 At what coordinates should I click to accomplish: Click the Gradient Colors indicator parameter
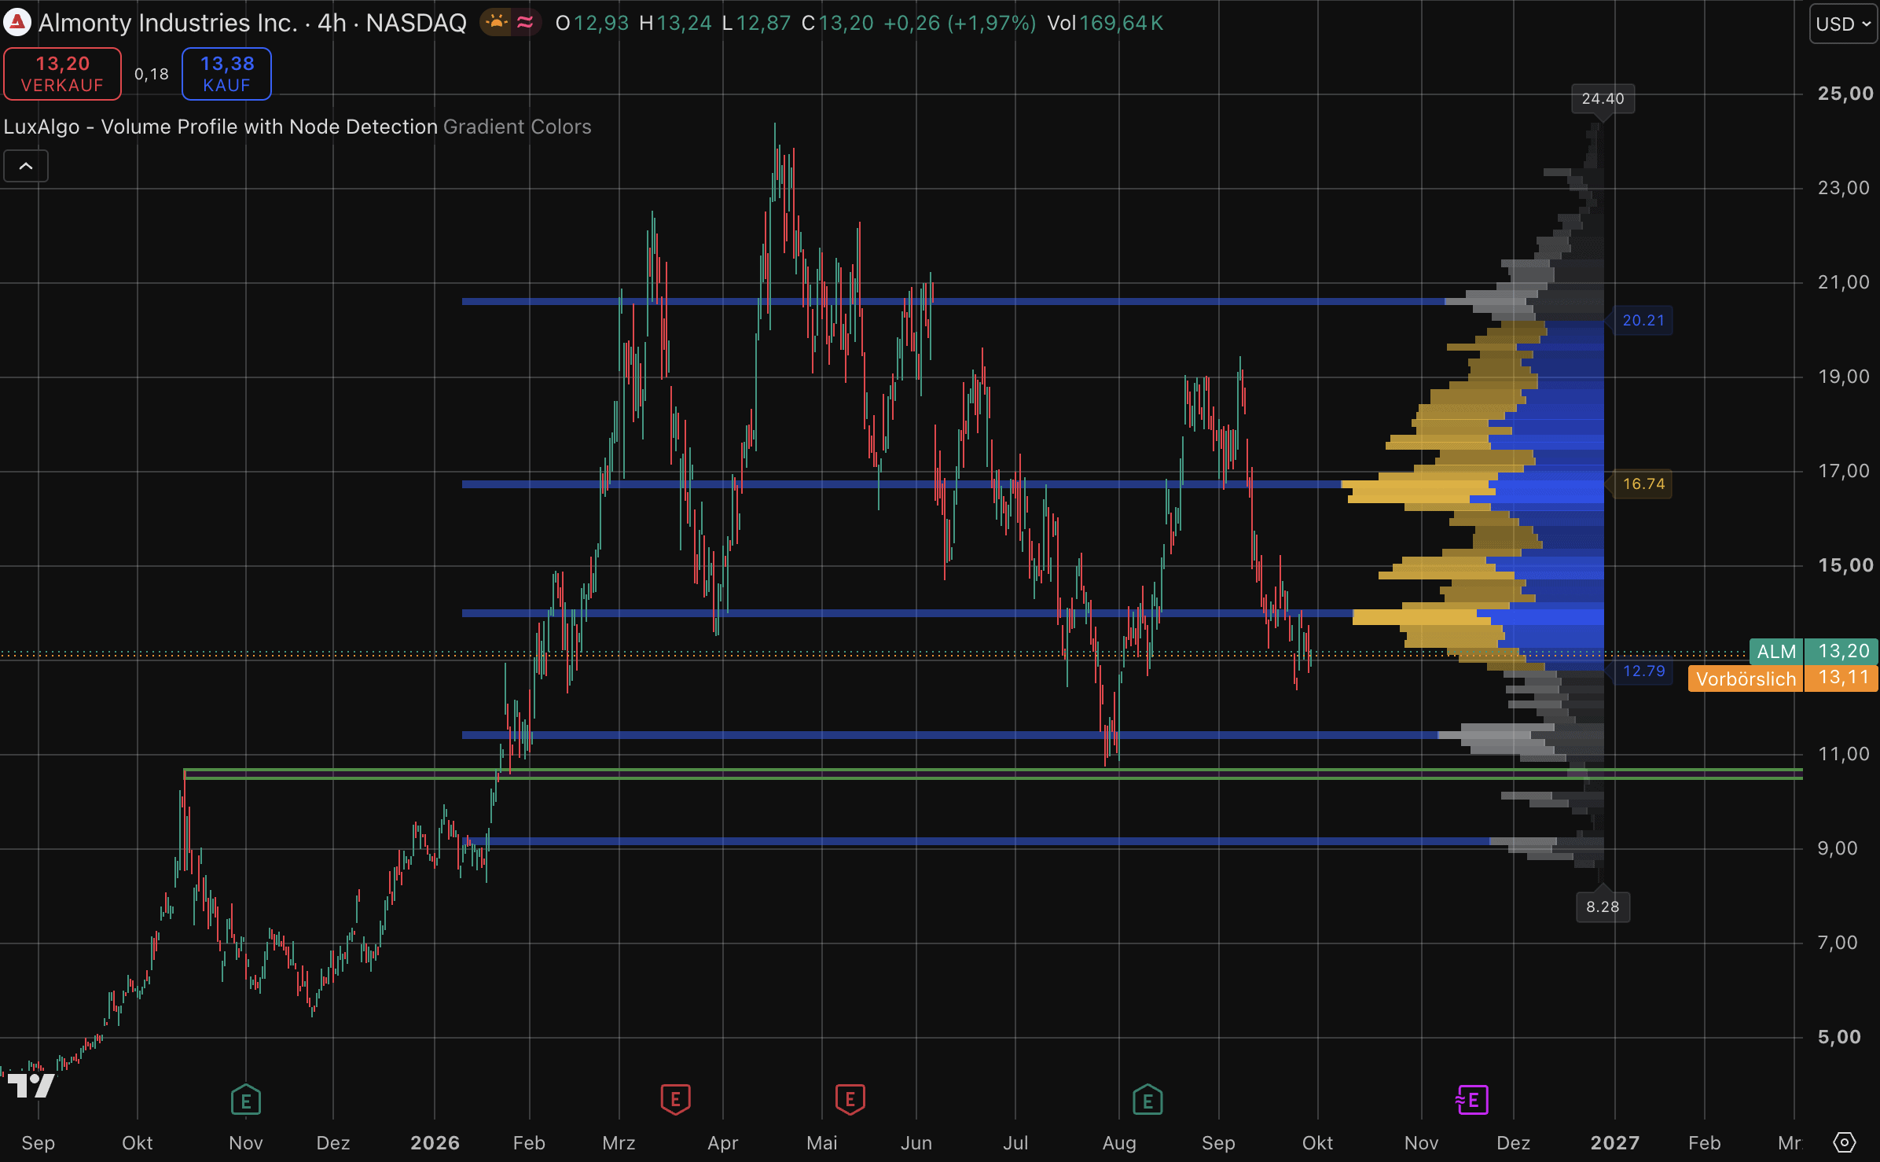pyautogui.click(x=517, y=127)
